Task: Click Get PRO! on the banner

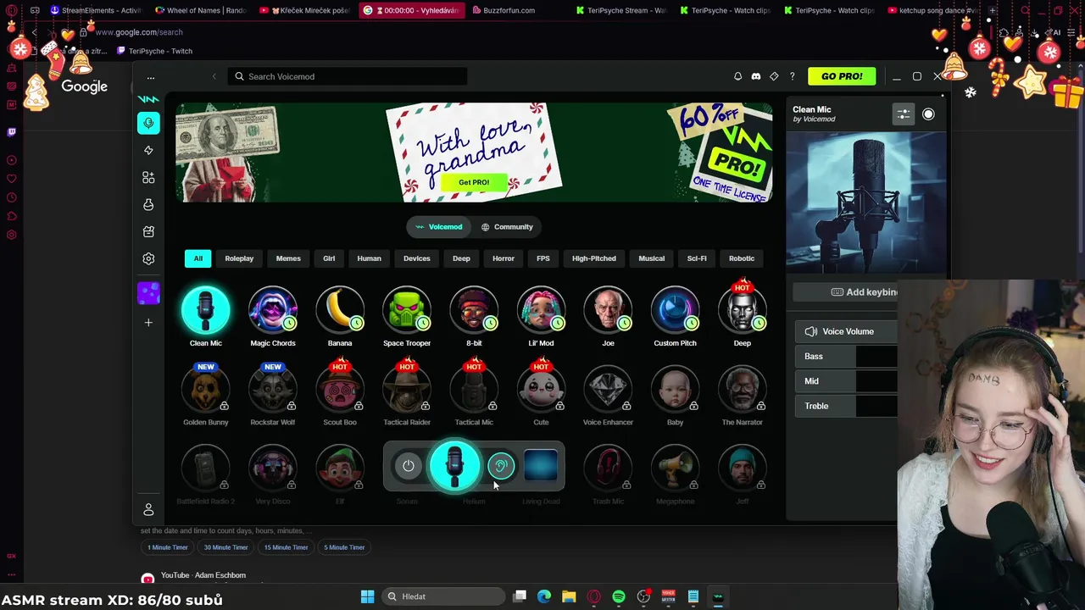Action: (x=474, y=182)
